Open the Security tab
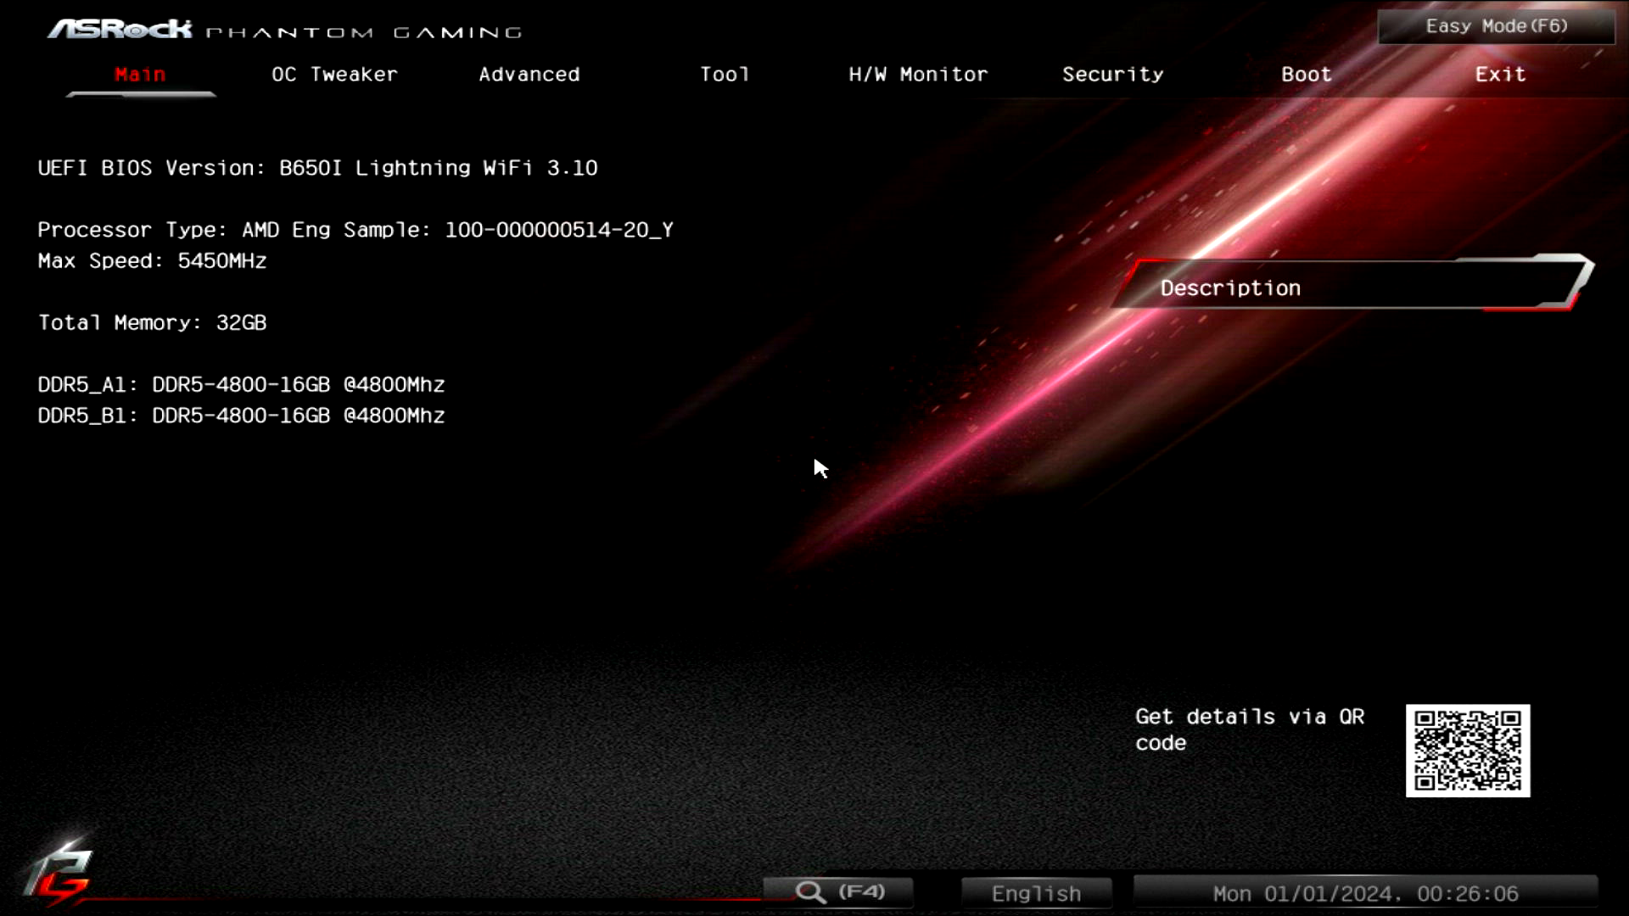This screenshot has height=916, width=1629. point(1112,75)
